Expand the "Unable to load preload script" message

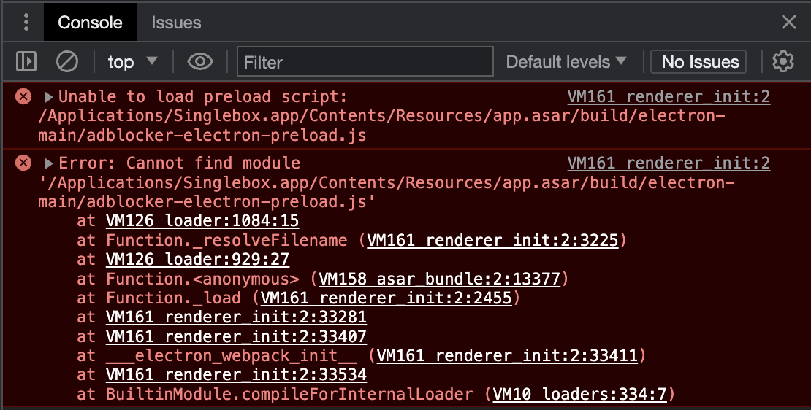coord(49,96)
